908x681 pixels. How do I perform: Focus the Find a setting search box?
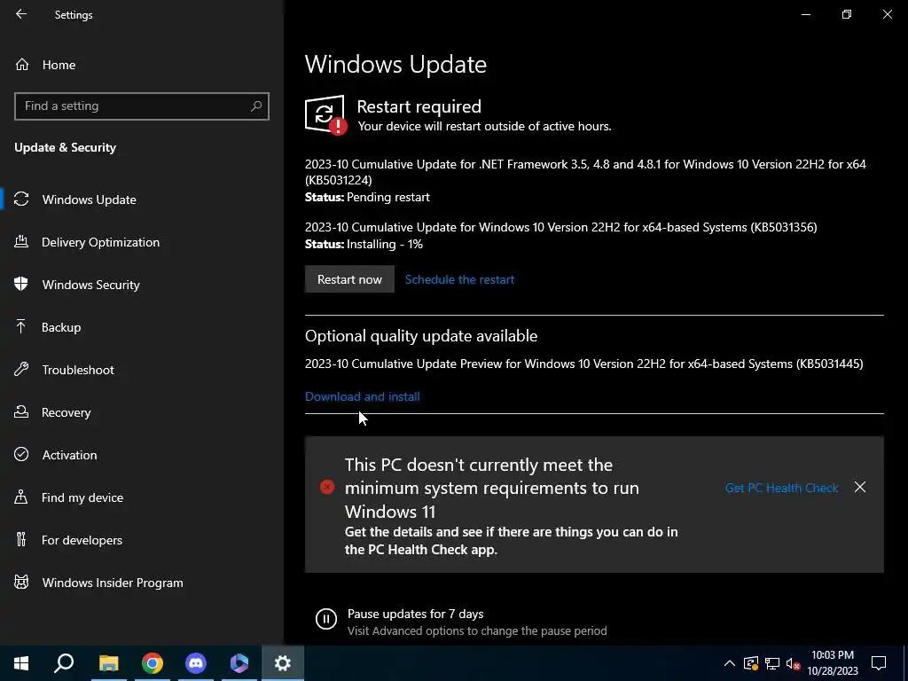pyautogui.click(x=142, y=106)
